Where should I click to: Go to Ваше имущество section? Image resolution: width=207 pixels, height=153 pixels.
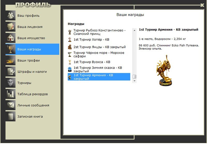tap(32, 38)
